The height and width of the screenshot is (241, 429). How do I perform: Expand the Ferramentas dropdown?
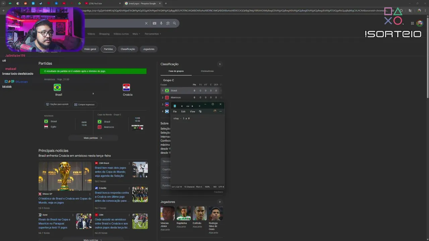[x=153, y=34]
